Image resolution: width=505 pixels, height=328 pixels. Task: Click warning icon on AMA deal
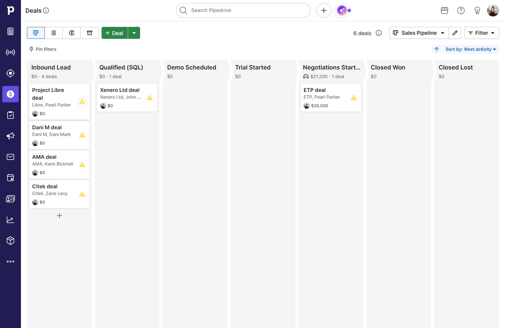click(82, 164)
